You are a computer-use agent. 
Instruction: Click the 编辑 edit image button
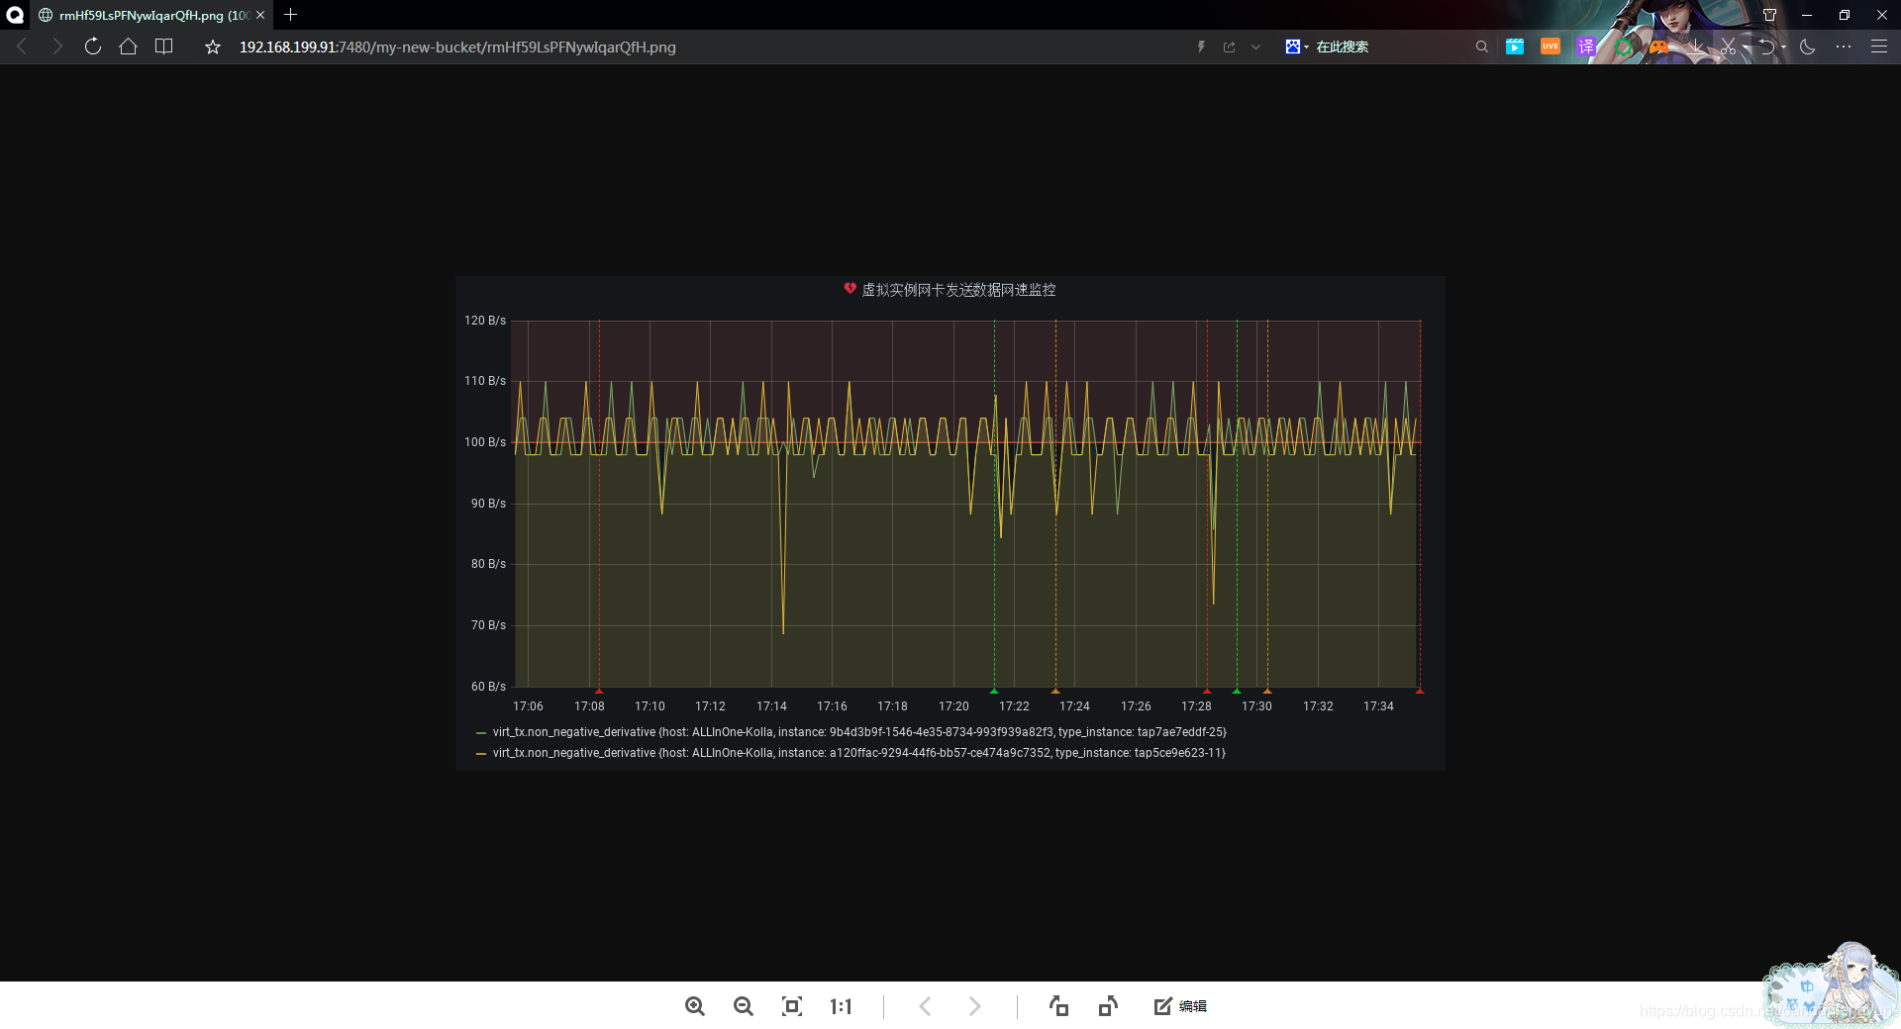[x=1180, y=1006]
